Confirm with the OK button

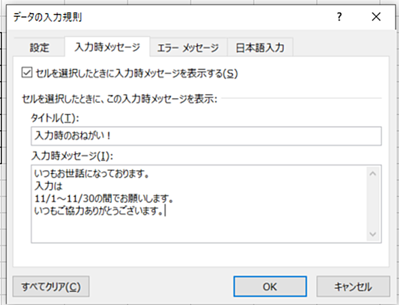(270, 287)
